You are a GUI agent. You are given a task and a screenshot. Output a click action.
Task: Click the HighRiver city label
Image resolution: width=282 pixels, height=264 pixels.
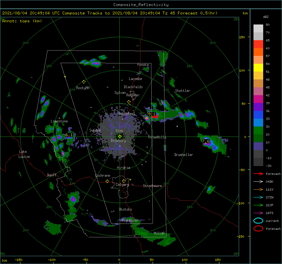point(130,220)
